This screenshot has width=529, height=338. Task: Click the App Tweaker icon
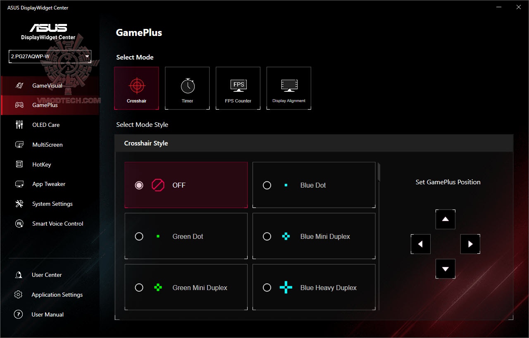point(19,184)
